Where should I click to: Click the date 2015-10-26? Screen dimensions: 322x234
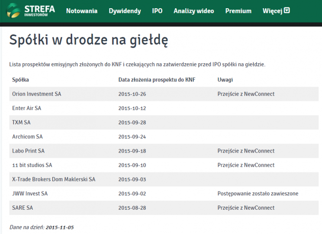coord(132,94)
